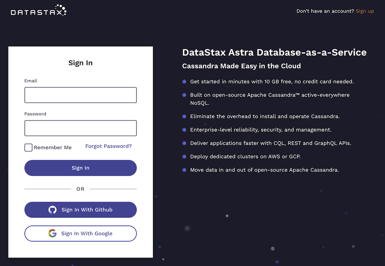Click the "Email" field label
Viewport: 385px width, 266px height.
[x=31, y=81]
